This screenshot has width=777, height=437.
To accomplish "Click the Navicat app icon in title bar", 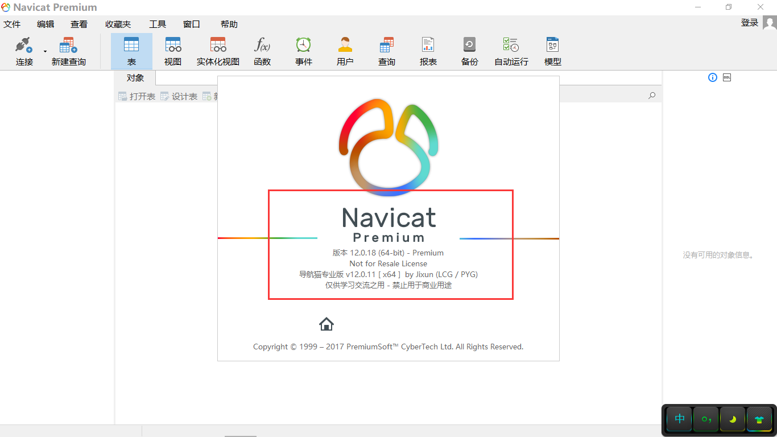I will pyautogui.click(x=6, y=7).
